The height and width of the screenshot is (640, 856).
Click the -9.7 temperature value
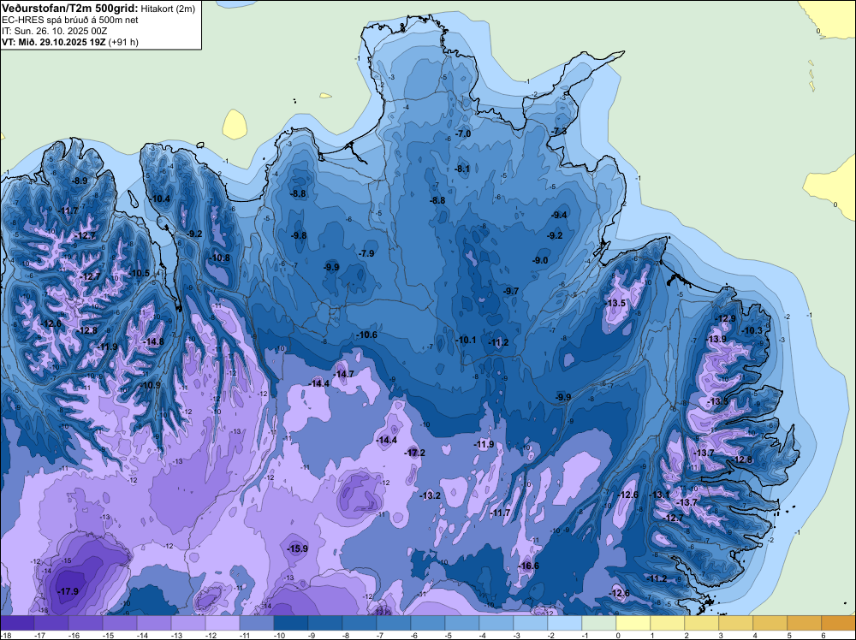click(x=511, y=292)
